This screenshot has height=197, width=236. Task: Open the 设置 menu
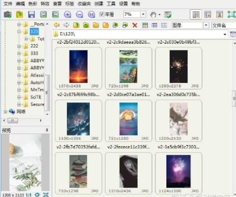click(124, 4)
